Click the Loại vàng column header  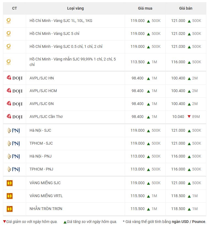click(x=75, y=8)
